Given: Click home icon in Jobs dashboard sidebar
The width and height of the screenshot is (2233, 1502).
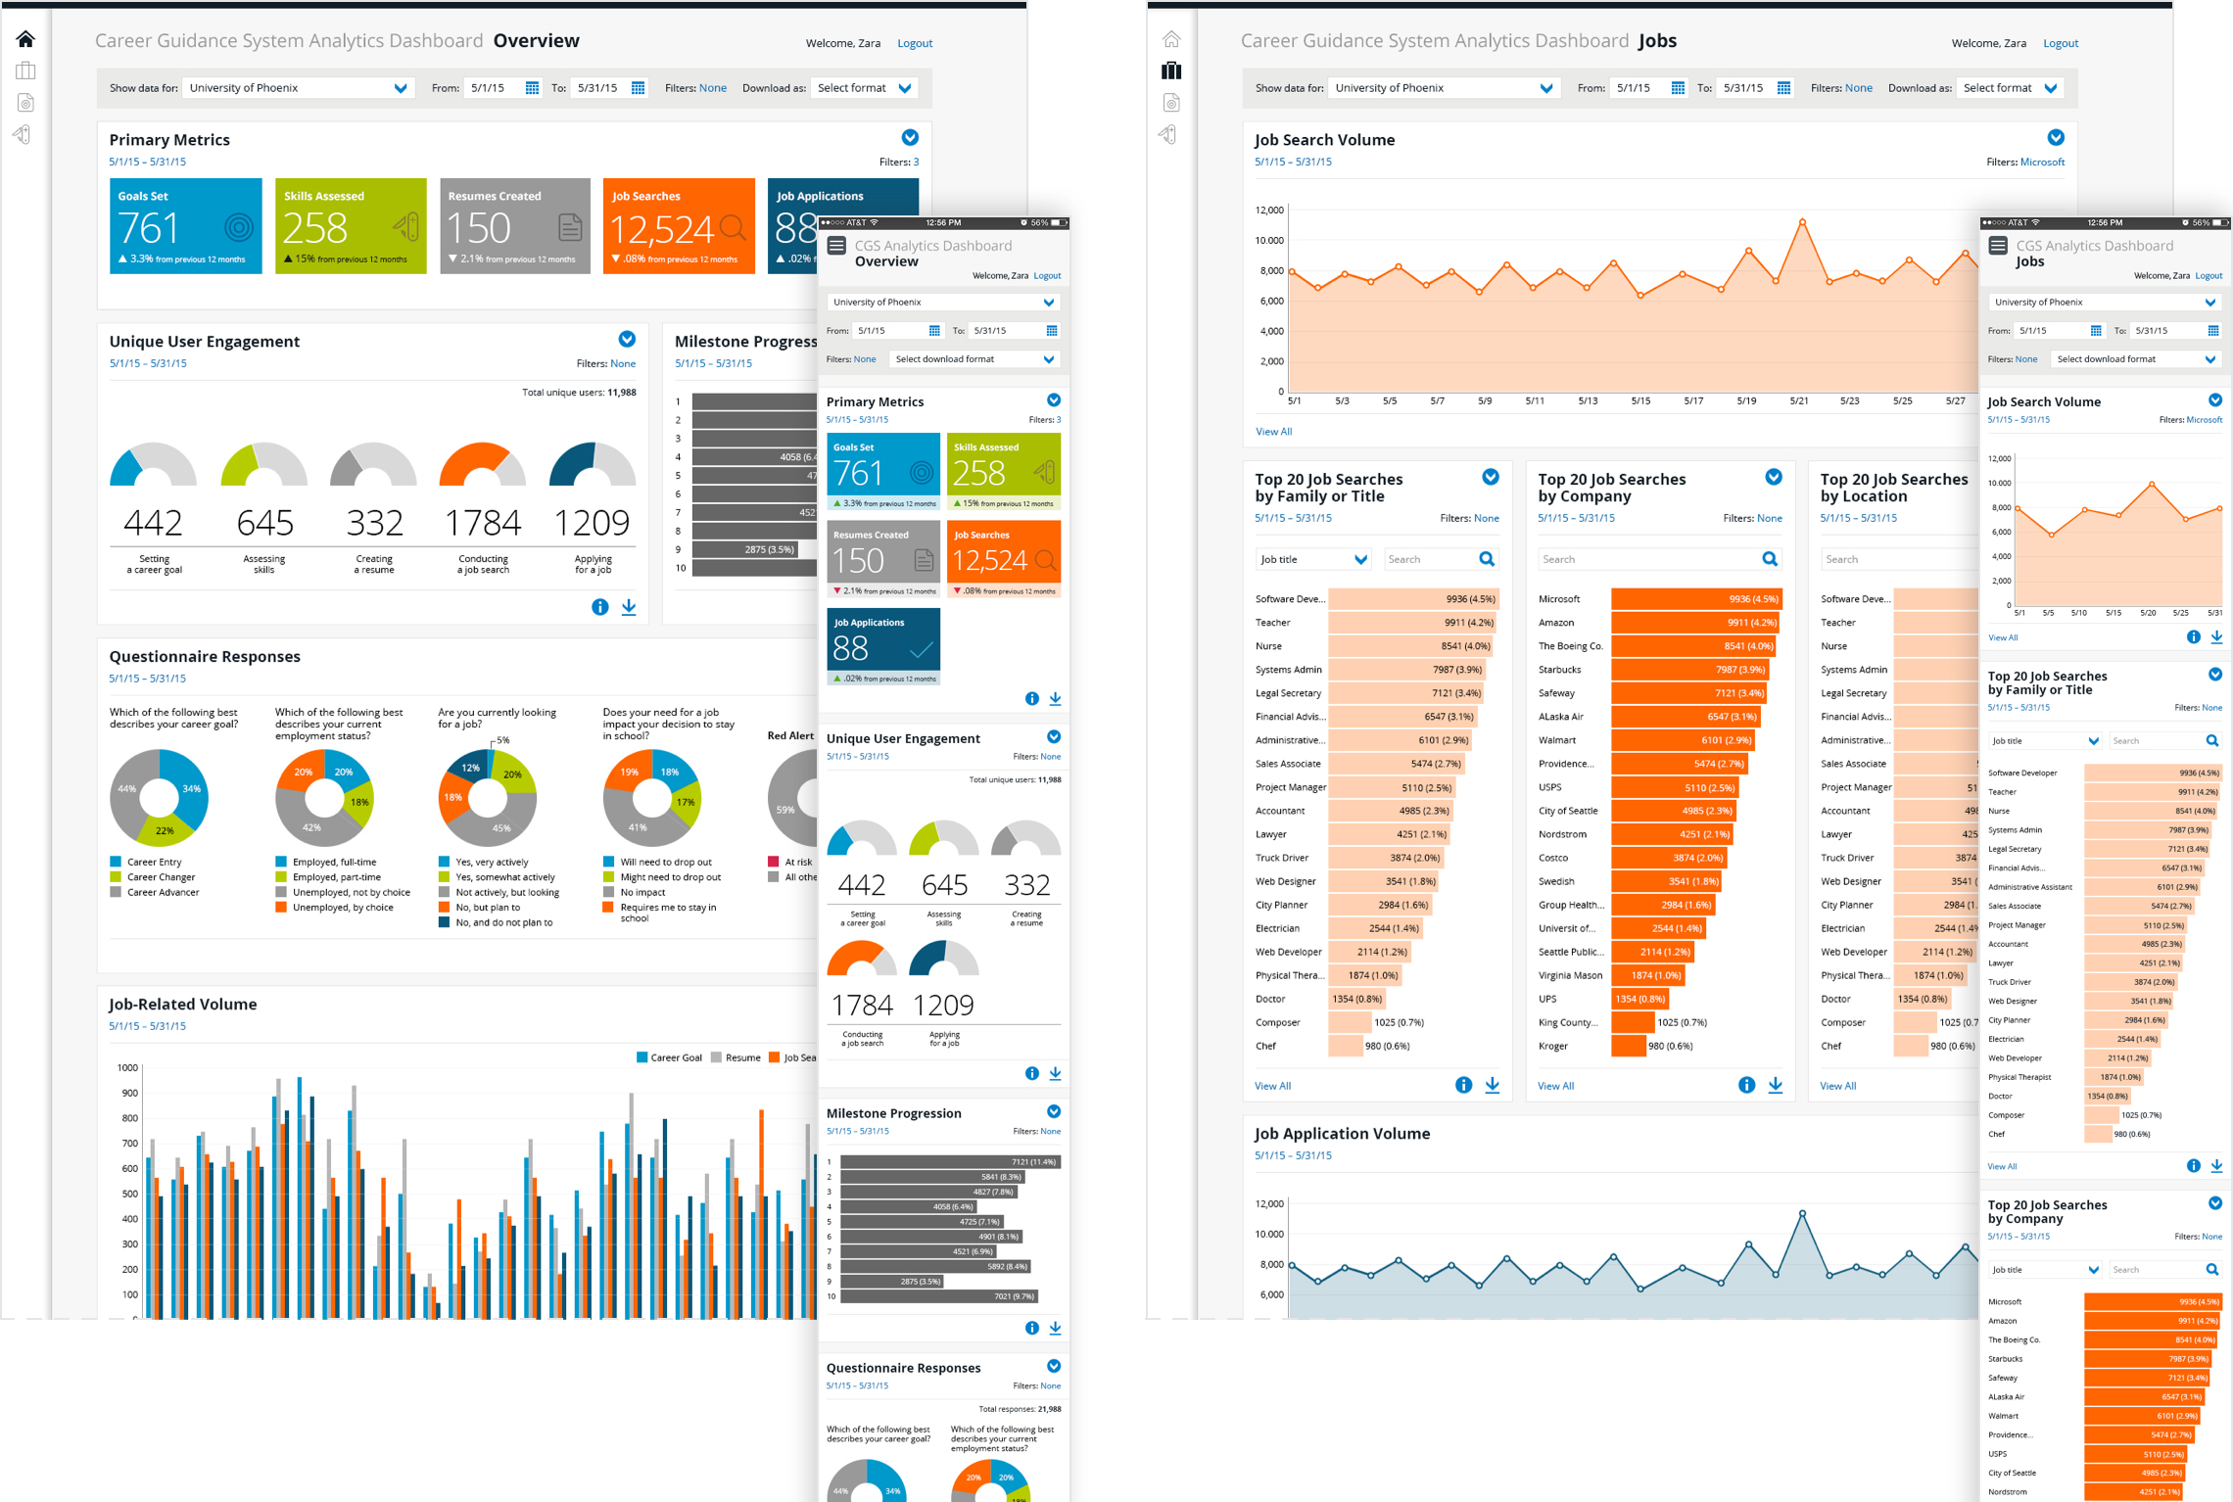Looking at the screenshot, I should tap(1171, 39).
